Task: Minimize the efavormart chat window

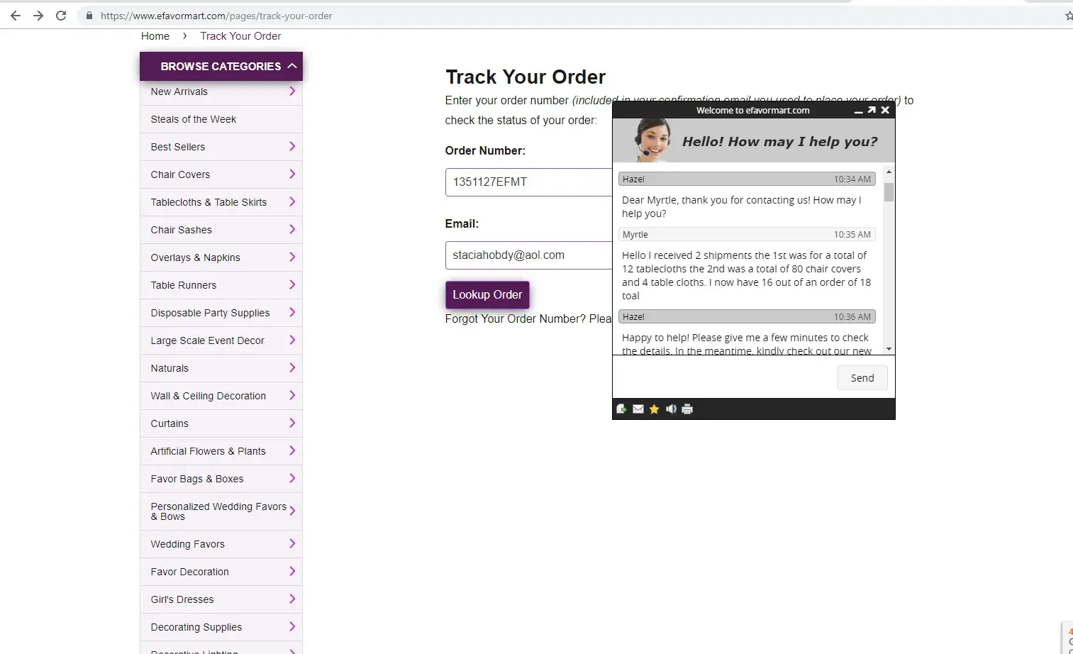Action: click(858, 111)
